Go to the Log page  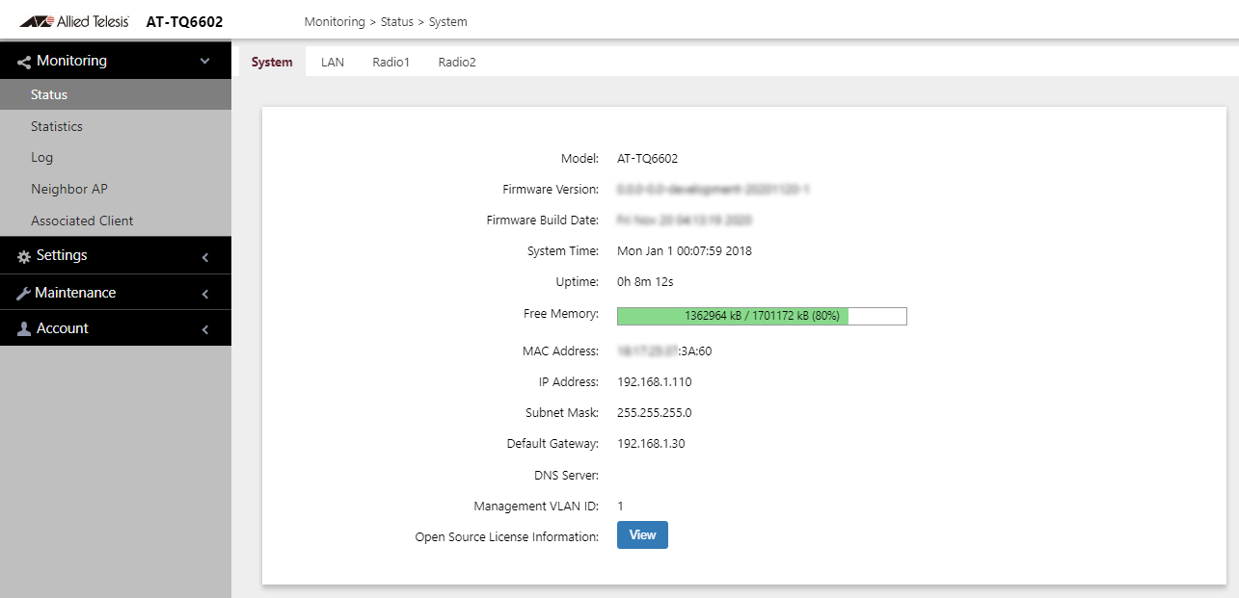coord(41,157)
